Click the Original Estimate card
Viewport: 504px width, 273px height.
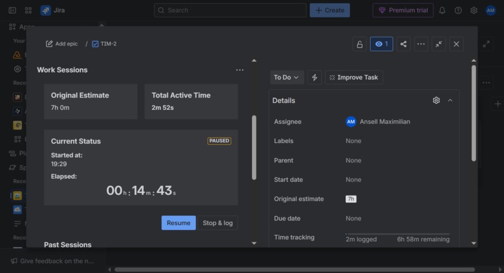tap(91, 101)
